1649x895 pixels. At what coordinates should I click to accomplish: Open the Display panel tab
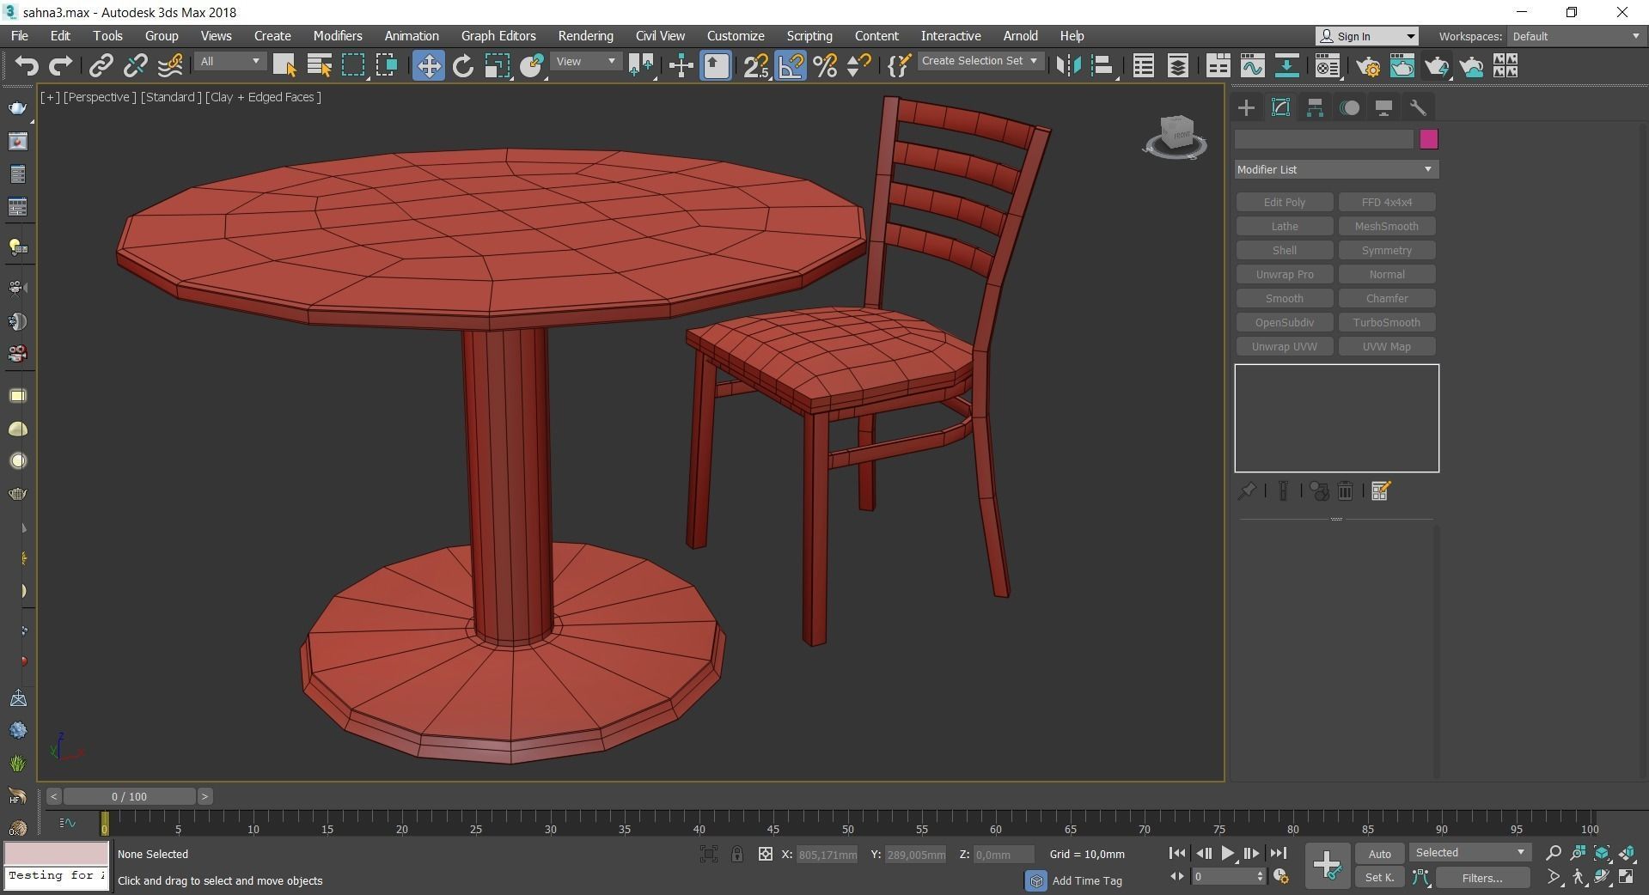pyautogui.click(x=1383, y=107)
